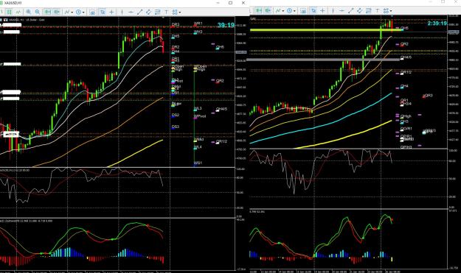The image size is (461, 273).
Task: Click the cyan chart shift marker on right chart
Action: pos(392,15)
